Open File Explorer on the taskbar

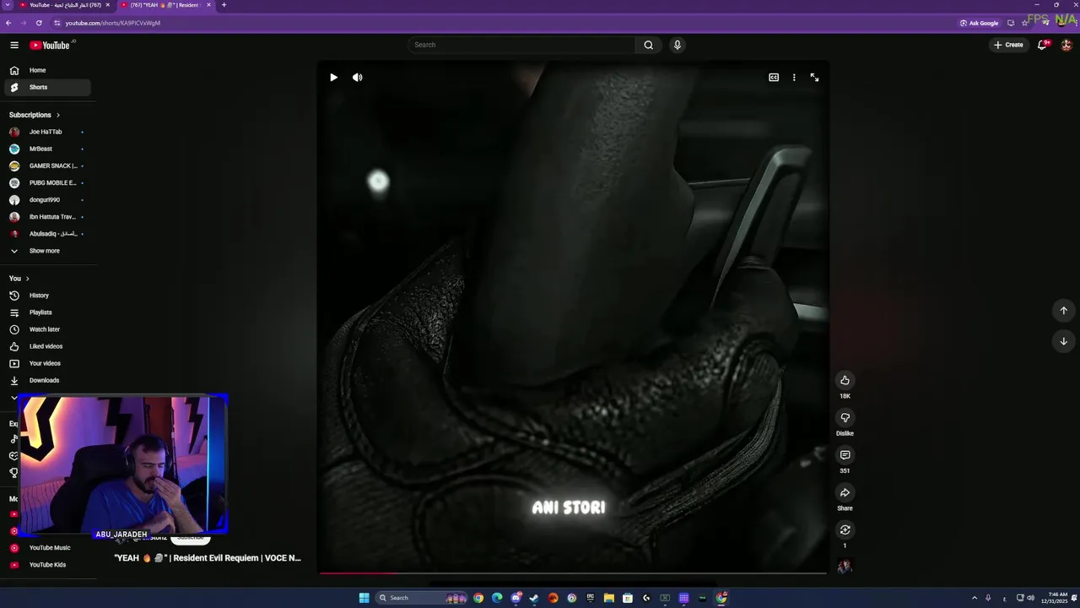point(609,598)
